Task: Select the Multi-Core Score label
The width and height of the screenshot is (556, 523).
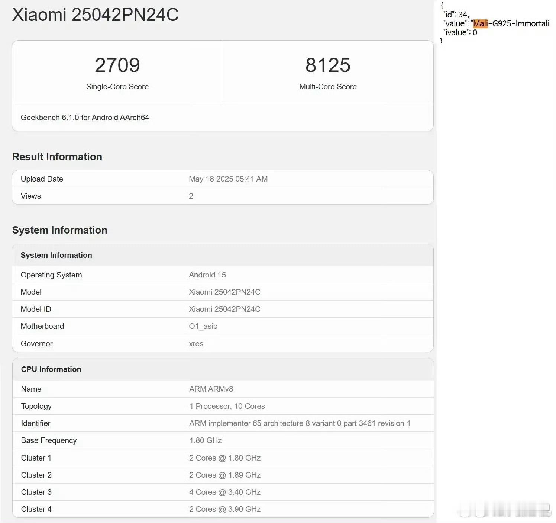Action: click(x=328, y=87)
